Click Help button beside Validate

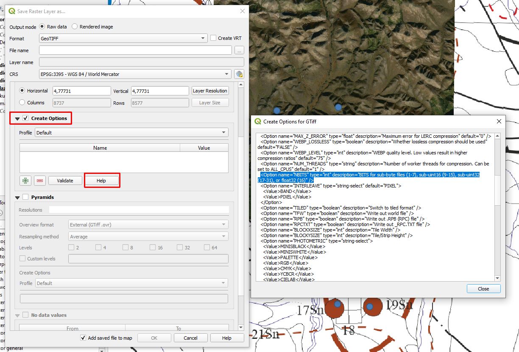coord(101,181)
